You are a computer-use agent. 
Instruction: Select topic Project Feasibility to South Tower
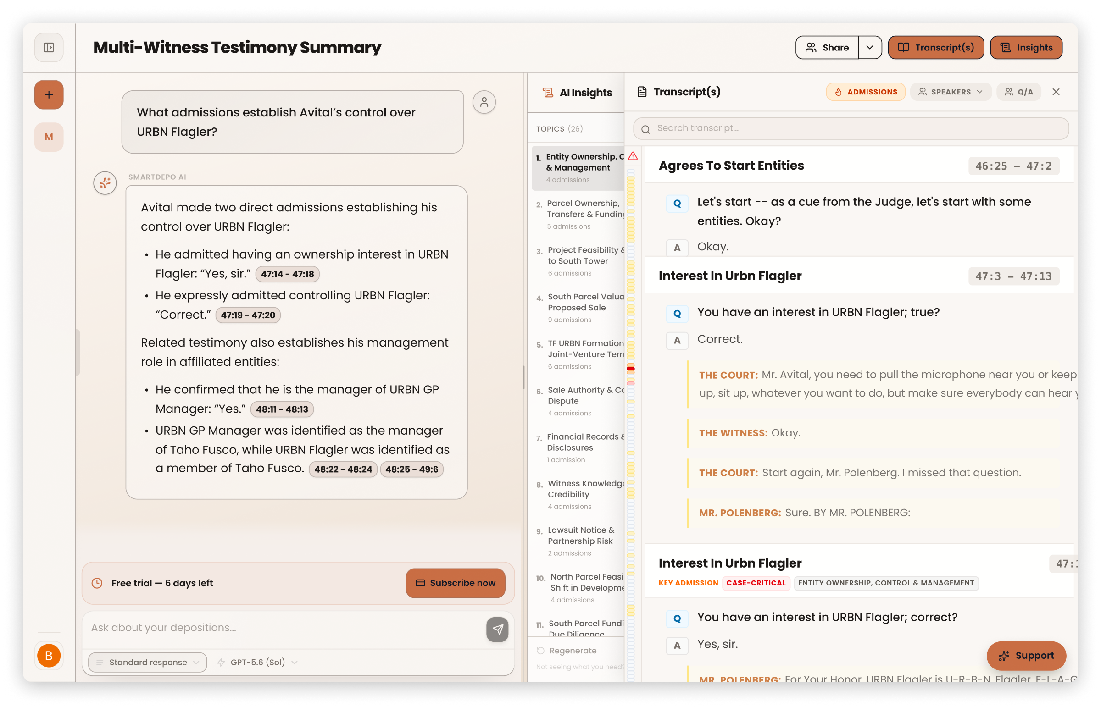578,261
